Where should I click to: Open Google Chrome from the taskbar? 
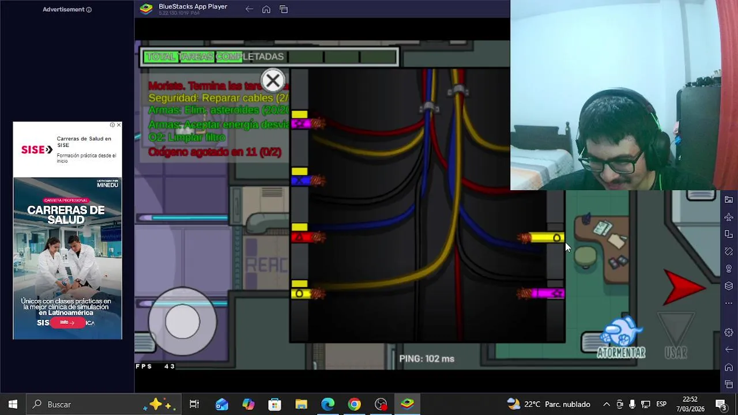pos(354,405)
